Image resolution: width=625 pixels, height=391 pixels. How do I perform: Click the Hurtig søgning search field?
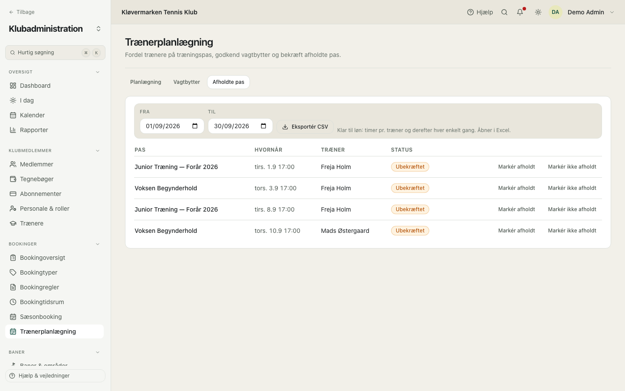(55, 53)
